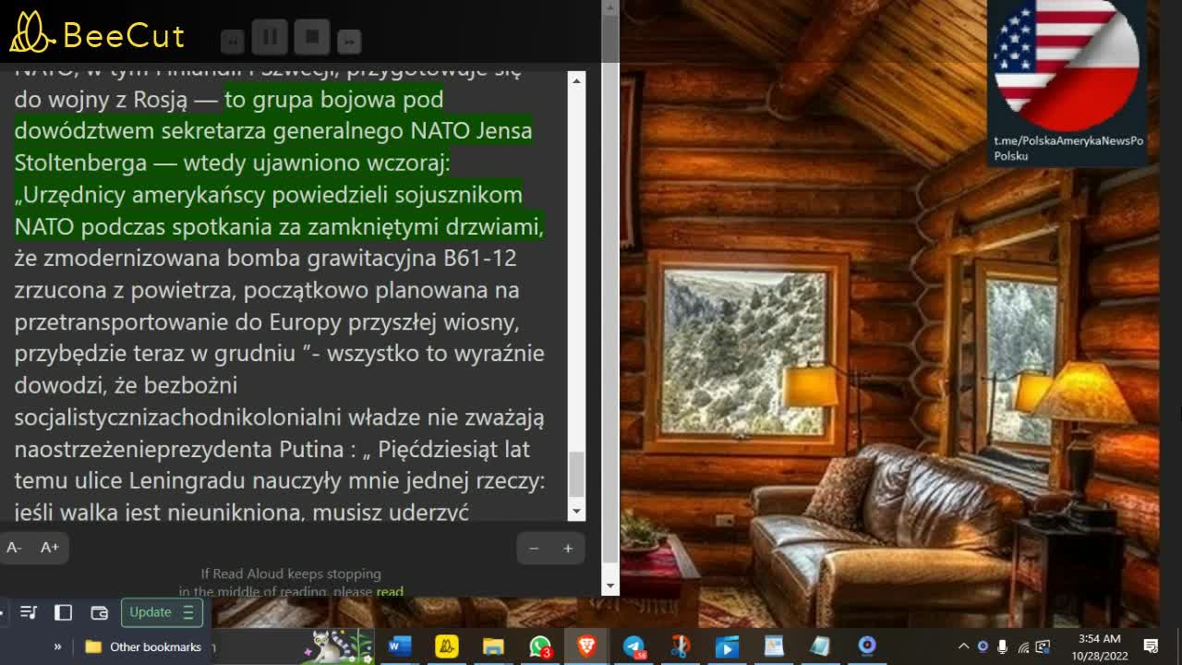The width and height of the screenshot is (1182, 665).
Task: Click the word 'Putina' in paragraph
Action: 311,449
